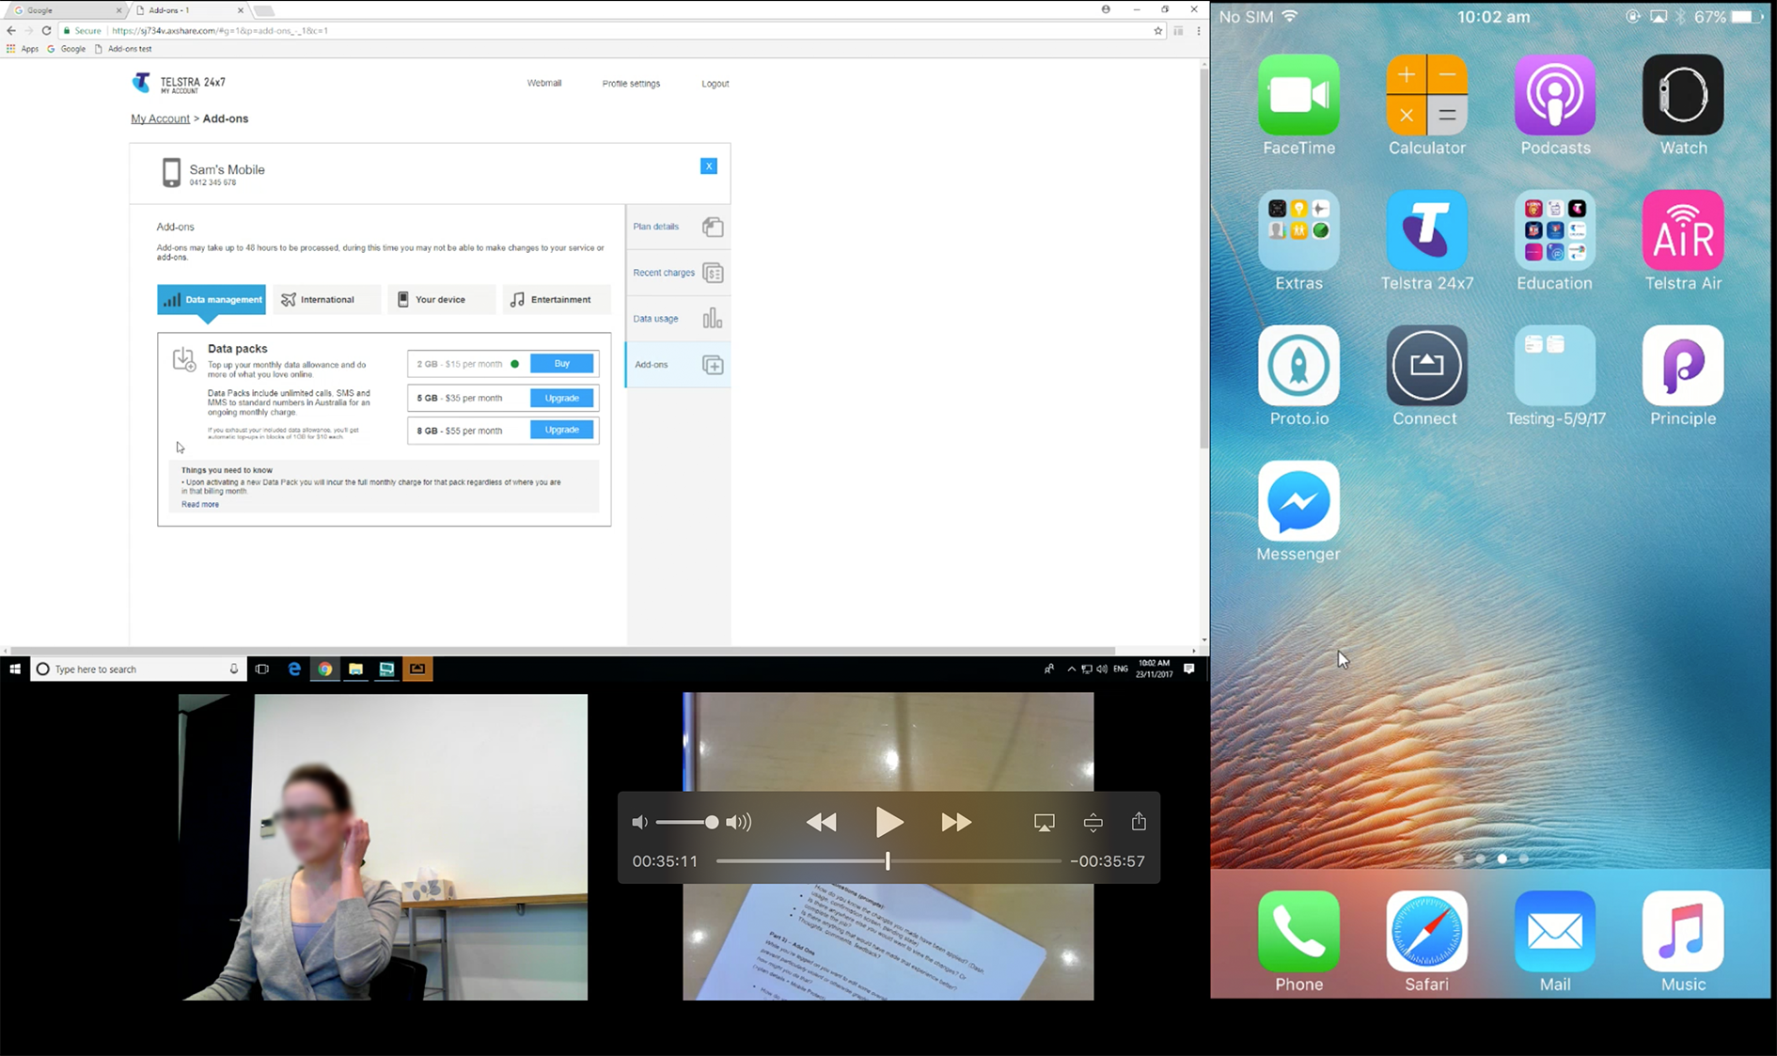This screenshot has height=1056, width=1777.
Task: Open the FaceTime app
Action: coord(1298,95)
